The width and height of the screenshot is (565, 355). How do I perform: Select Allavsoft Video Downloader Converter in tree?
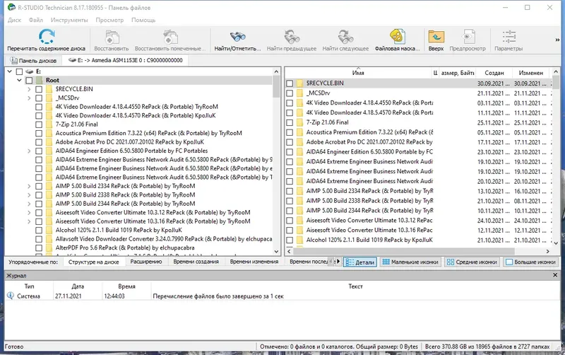[x=164, y=239]
